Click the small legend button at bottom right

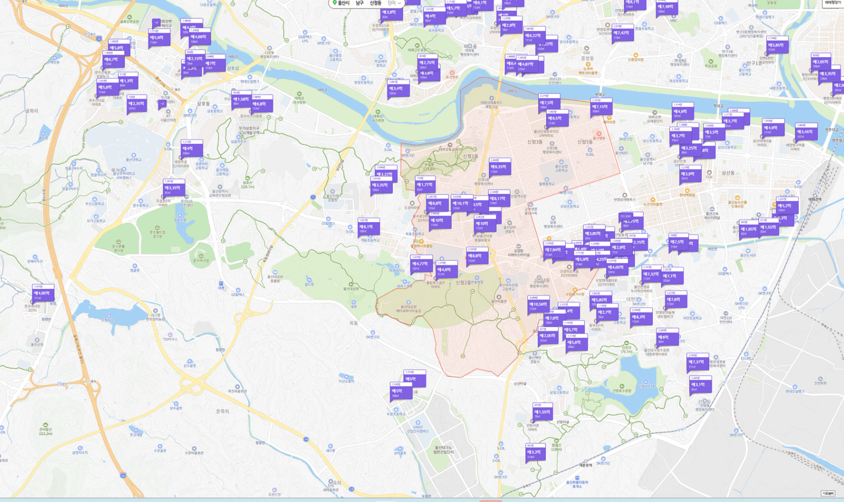click(x=828, y=493)
